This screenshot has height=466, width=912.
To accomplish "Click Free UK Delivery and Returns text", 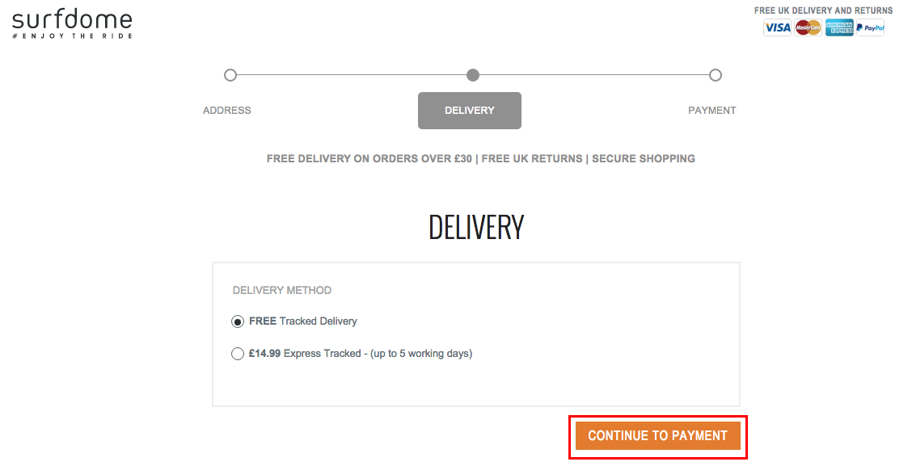I will click(x=824, y=10).
